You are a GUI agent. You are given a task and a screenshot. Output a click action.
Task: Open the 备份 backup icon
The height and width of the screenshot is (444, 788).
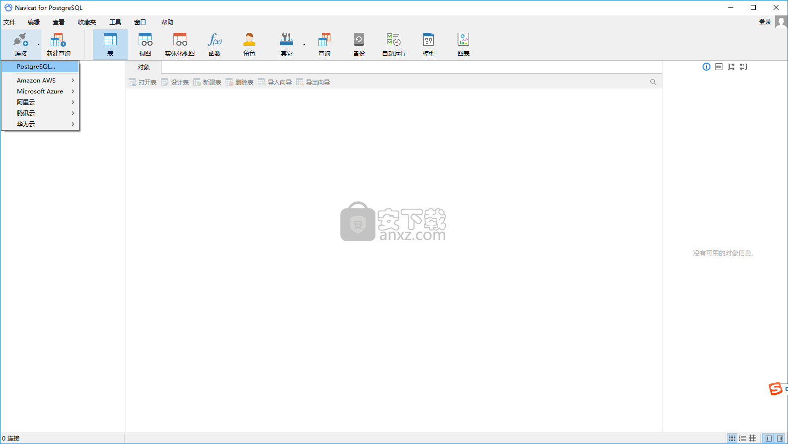pyautogui.click(x=359, y=40)
